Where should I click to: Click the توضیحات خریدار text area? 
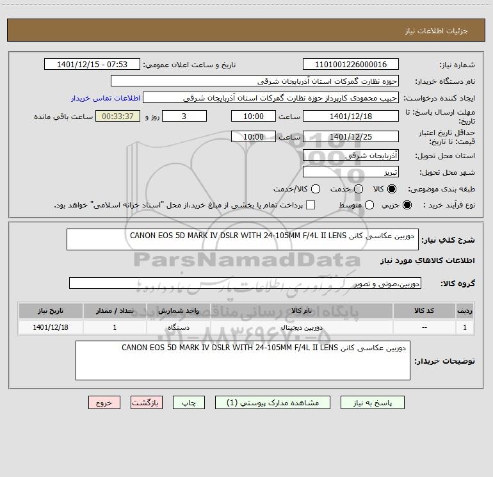(243, 360)
